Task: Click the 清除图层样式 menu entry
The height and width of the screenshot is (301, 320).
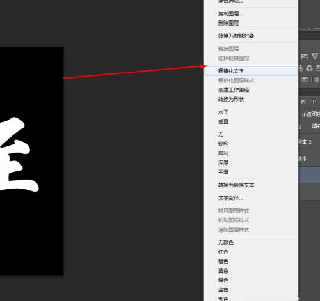Action: 234,229
